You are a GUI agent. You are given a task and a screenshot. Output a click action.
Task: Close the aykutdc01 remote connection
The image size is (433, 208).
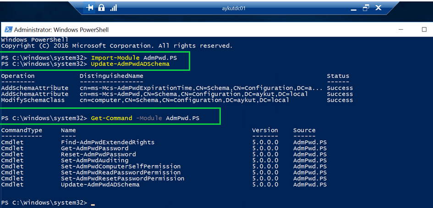pos(378,8)
